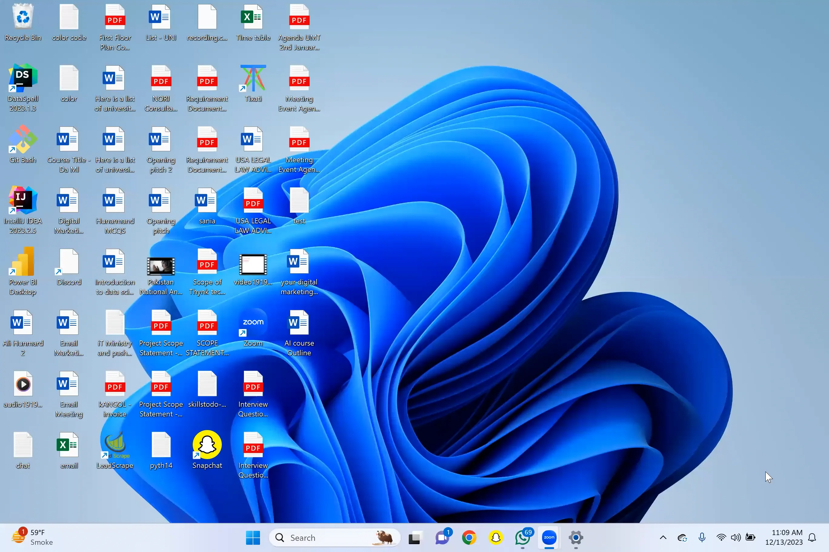This screenshot has width=829, height=552.
Task: Open WhatsApp from the taskbar
Action: tap(522, 537)
